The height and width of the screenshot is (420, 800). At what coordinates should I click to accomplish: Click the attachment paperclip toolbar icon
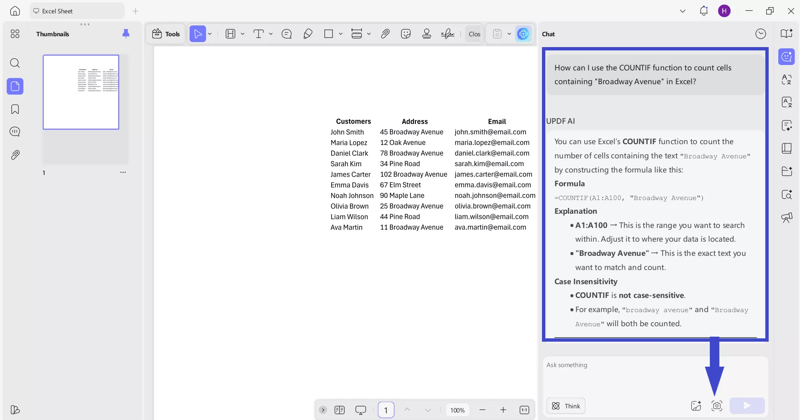pyautogui.click(x=385, y=34)
